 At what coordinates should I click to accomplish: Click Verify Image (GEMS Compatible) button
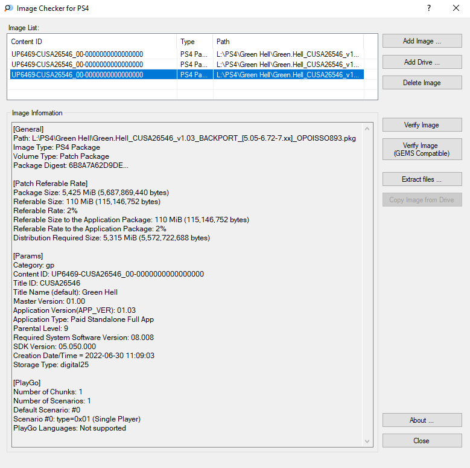pyautogui.click(x=422, y=149)
